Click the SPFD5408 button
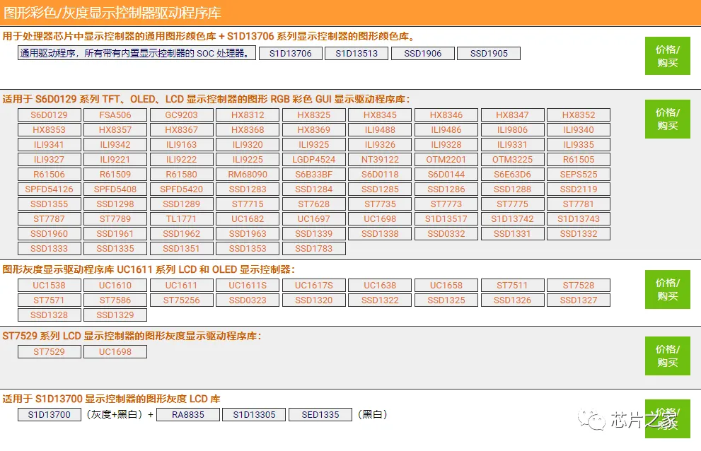The height and width of the screenshot is (451, 701). click(x=115, y=189)
